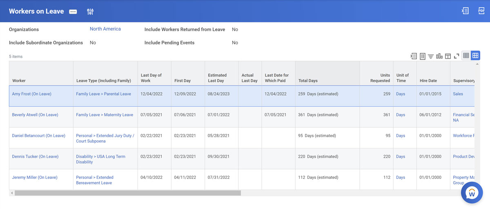The image size is (490, 209).
Task: Select the 08/24/2023 estimated last day cell
Action: tap(221, 96)
